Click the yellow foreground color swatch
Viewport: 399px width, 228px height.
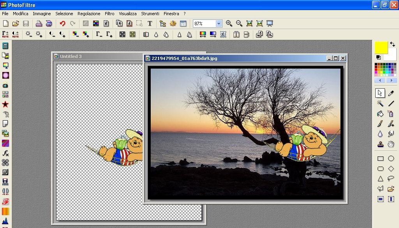[381, 47]
